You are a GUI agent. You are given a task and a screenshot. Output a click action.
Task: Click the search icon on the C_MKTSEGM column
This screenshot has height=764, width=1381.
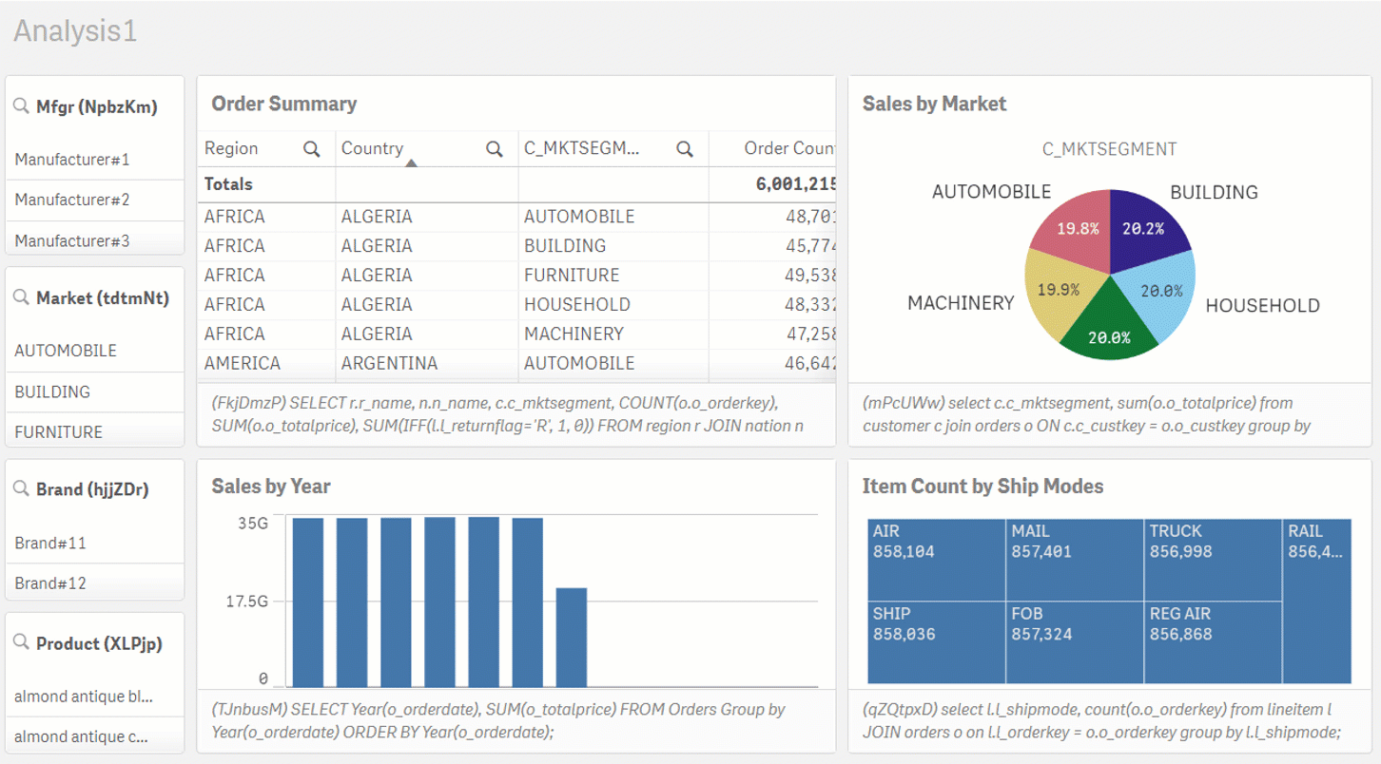tap(684, 148)
